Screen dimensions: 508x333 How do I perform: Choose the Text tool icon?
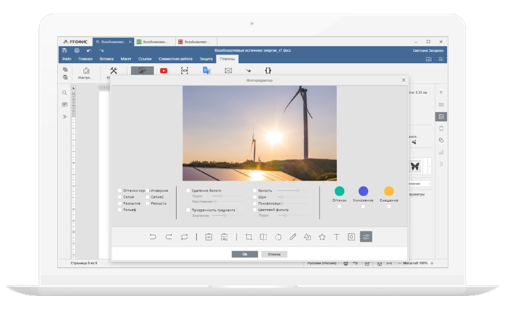(x=336, y=237)
